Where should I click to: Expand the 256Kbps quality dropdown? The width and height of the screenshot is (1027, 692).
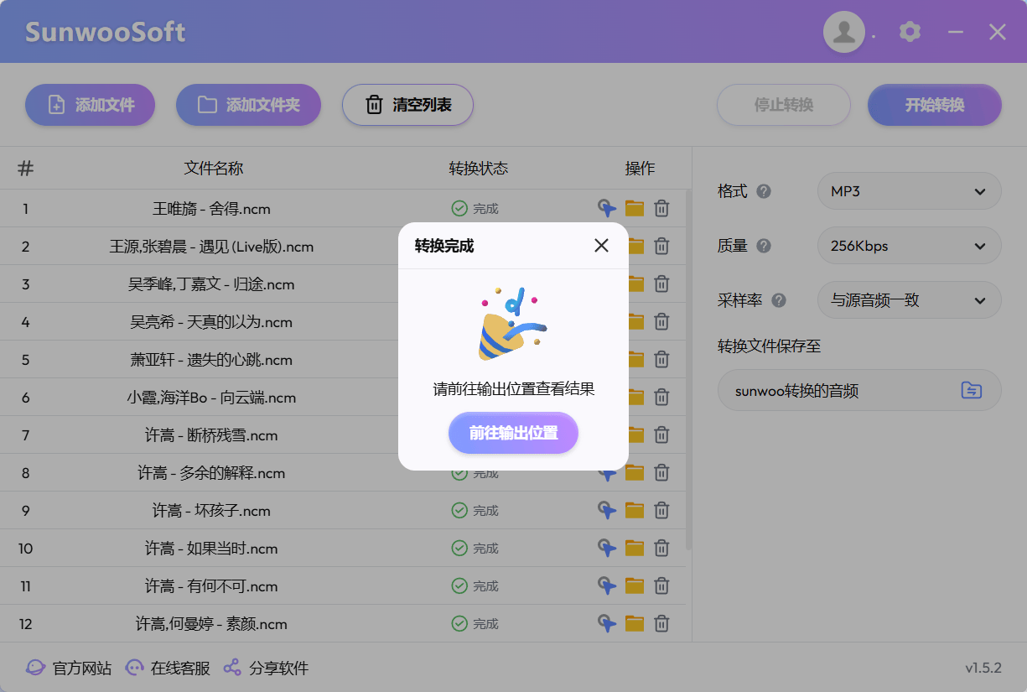(x=909, y=246)
